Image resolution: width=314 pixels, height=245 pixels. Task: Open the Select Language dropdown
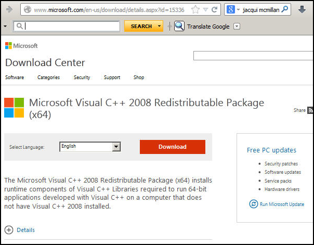coord(116,147)
